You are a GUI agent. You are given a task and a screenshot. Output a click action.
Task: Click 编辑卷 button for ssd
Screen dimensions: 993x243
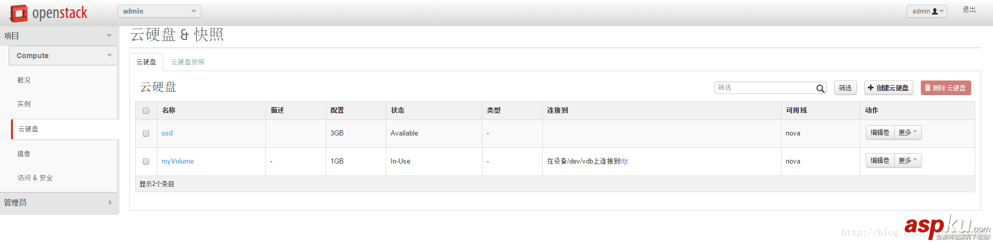[880, 133]
